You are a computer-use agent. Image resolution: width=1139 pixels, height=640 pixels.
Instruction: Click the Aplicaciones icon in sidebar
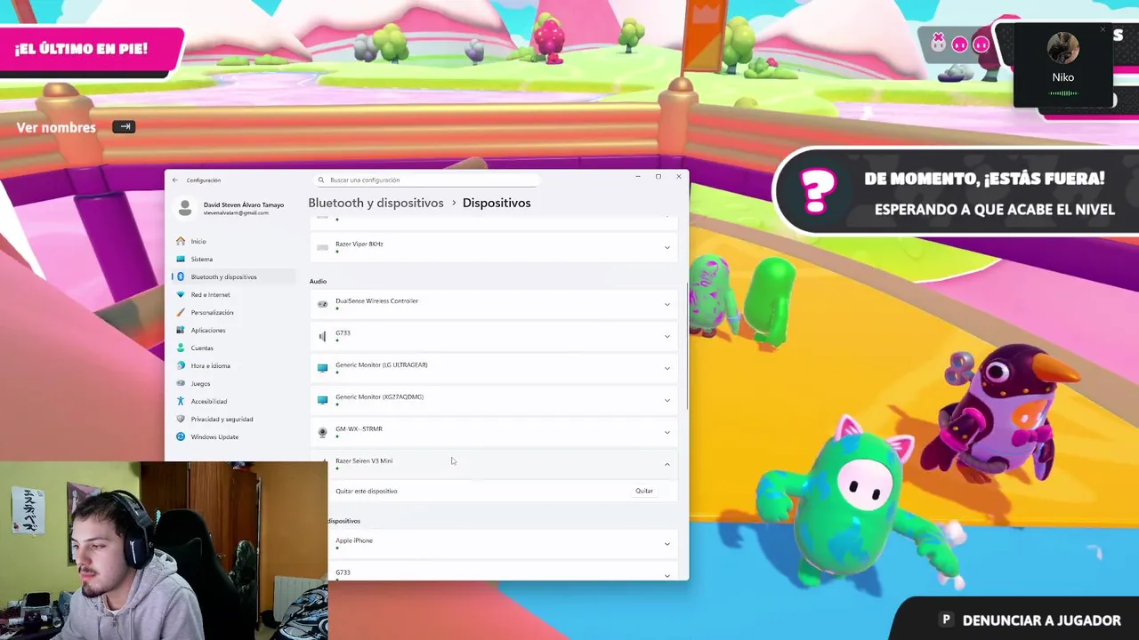tap(181, 330)
